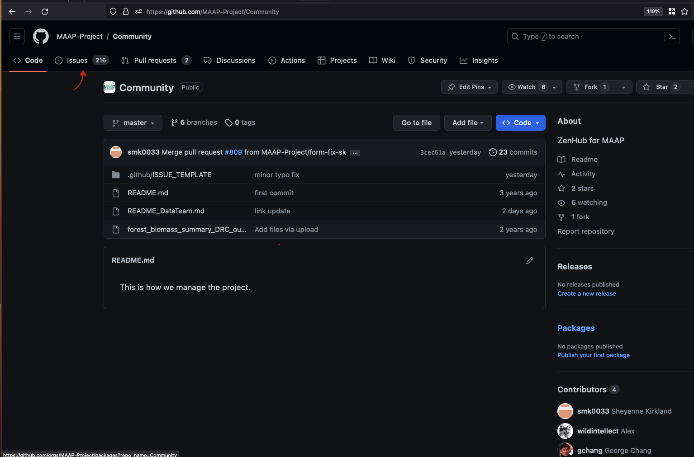Click Publish your first package link
The image size is (694, 457).
(x=594, y=355)
